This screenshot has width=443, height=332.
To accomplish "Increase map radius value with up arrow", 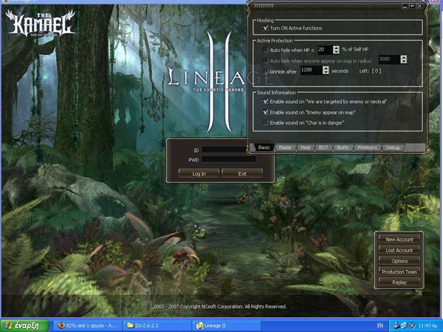I will click(x=404, y=58).
